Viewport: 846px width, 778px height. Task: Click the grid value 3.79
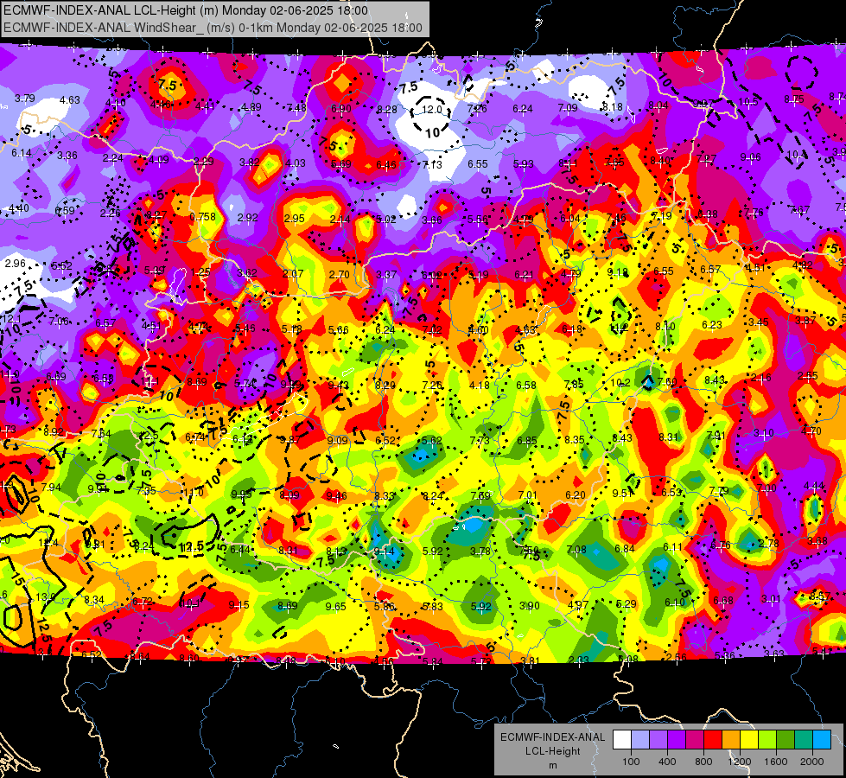[25, 99]
